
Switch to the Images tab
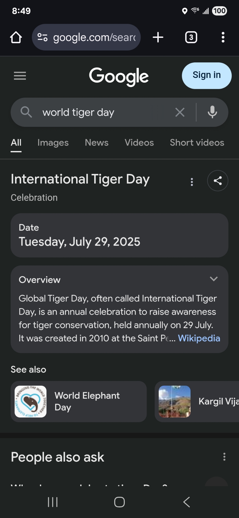coord(53,142)
